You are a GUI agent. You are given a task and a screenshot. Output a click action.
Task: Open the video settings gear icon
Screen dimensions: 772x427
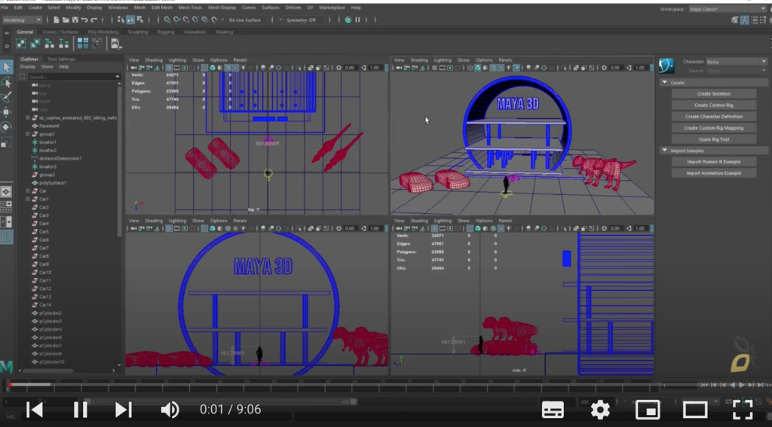(x=600, y=410)
